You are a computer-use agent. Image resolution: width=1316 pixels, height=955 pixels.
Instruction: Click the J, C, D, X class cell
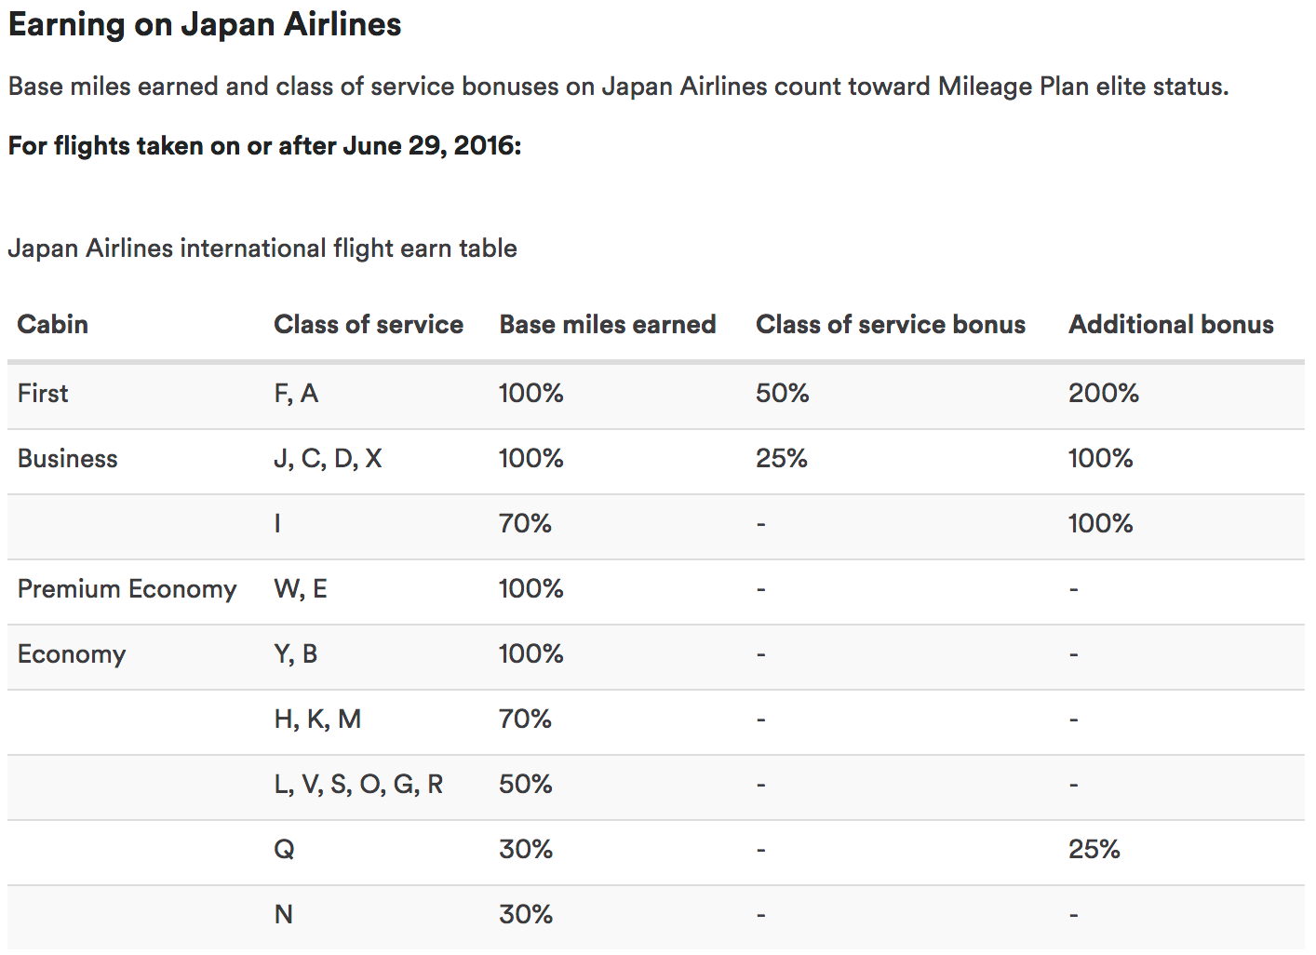point(328,458)
